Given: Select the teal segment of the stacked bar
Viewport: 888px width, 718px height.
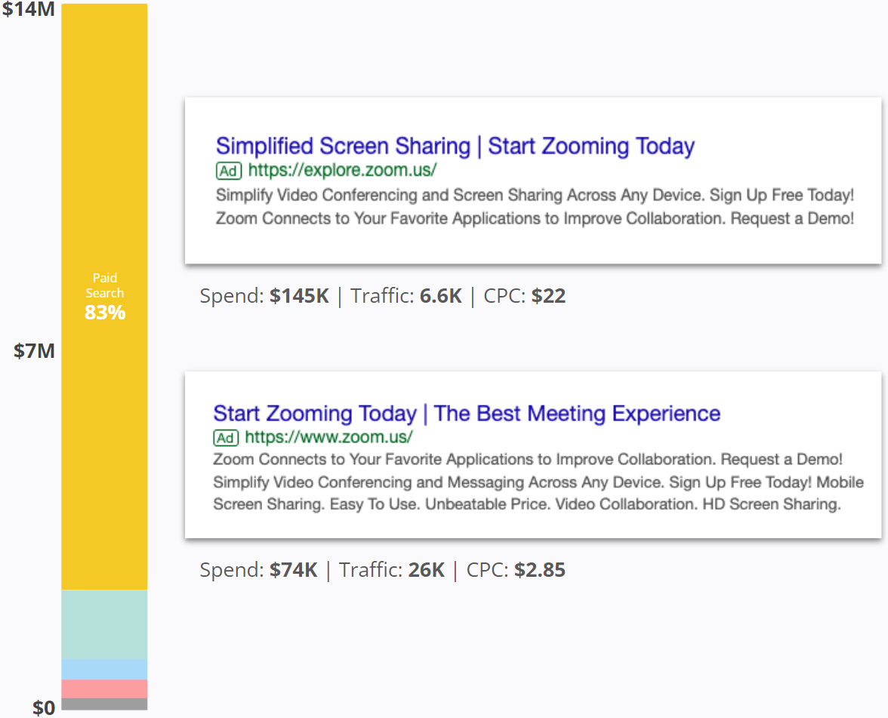Looking at the screenshot, I should 104,624.
